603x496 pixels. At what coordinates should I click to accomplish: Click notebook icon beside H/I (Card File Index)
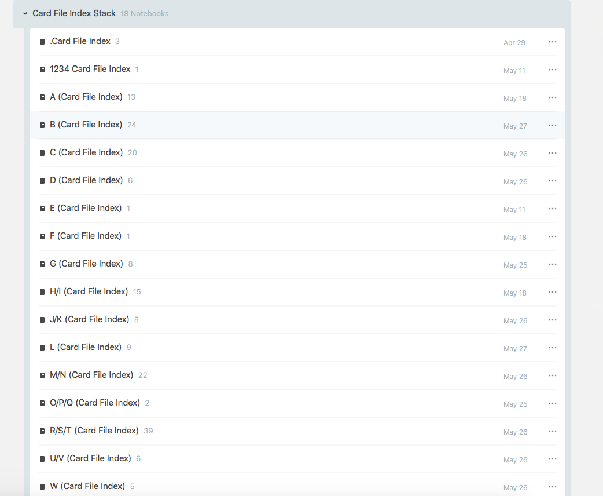coord(42,292)
